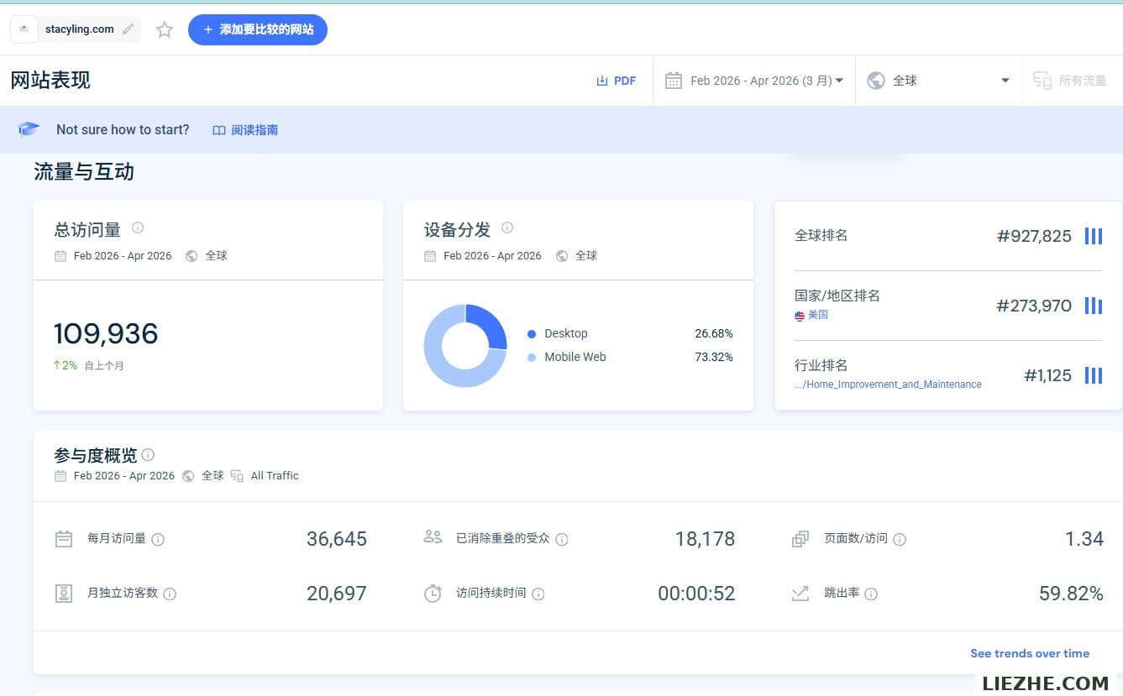
Task: Click the country rank #273,970
Action: coord(1034,306)
